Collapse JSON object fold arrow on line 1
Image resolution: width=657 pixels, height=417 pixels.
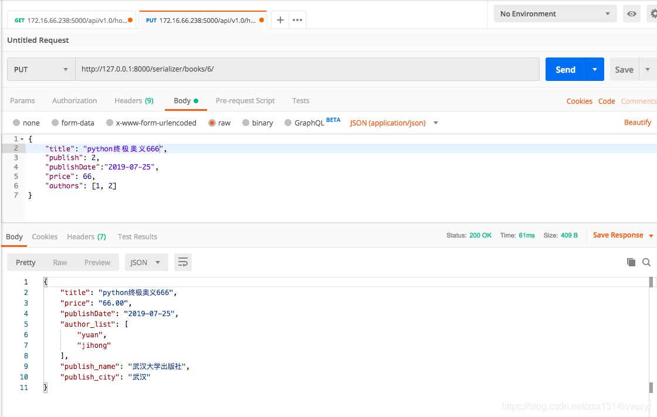coord(22,139)
